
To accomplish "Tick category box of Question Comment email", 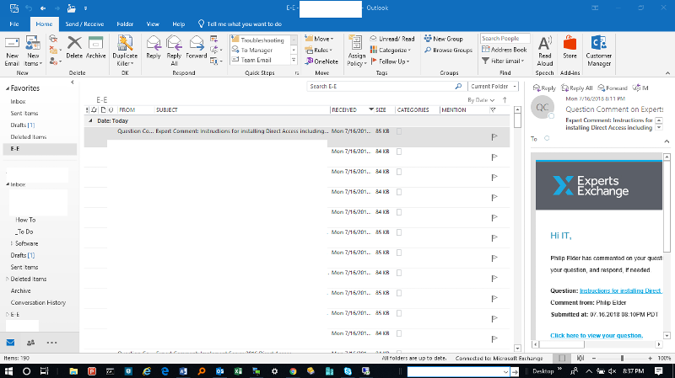I will [399, 131].
